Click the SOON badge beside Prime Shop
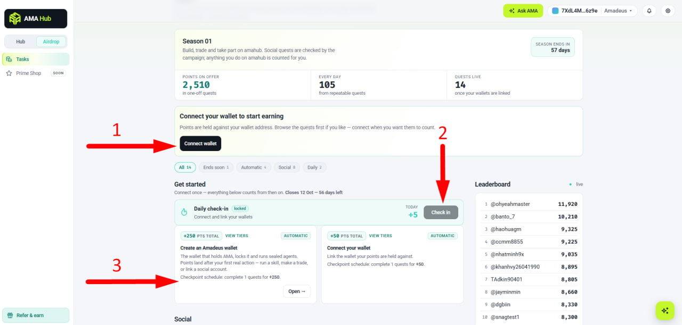The image size is (682, 325). tap(58, 73)
